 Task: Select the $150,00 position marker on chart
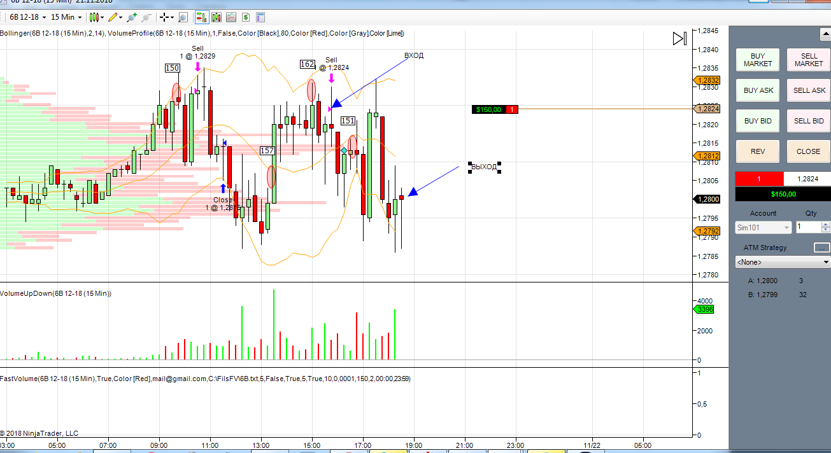[495, 109]
